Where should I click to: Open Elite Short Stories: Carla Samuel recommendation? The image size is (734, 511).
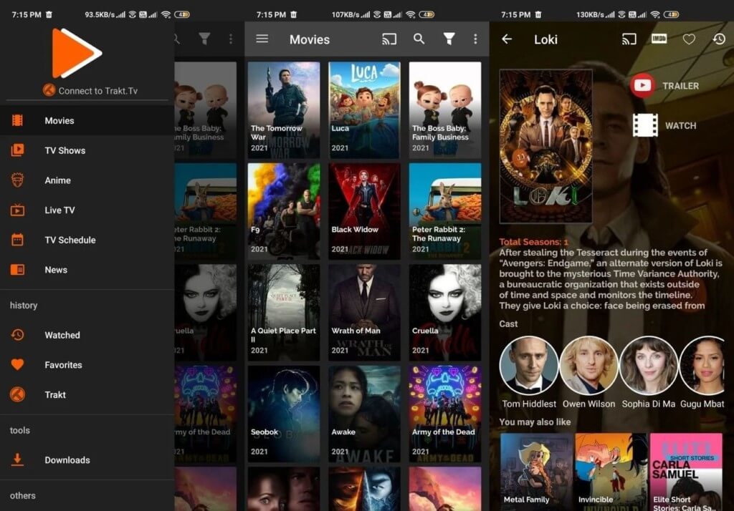686,471
